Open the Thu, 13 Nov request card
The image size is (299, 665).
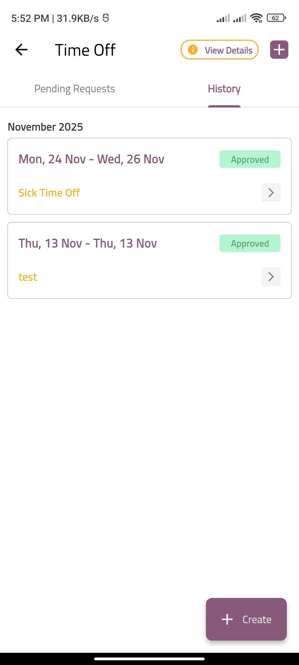coord(88,243)
